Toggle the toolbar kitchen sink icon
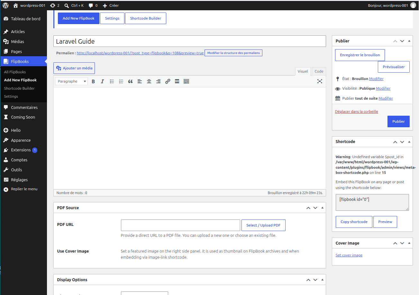 click(x=186, y=82)
